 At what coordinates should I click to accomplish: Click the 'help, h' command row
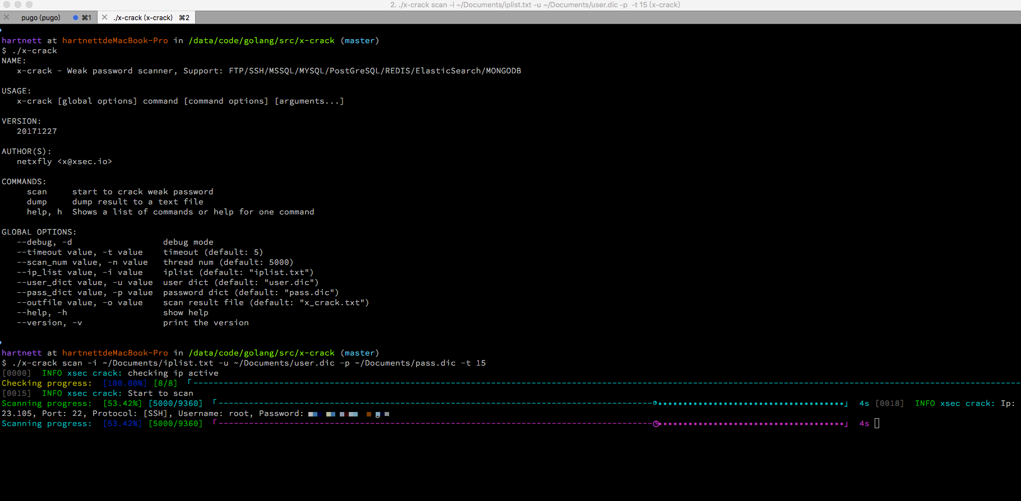tap(170, 212)
